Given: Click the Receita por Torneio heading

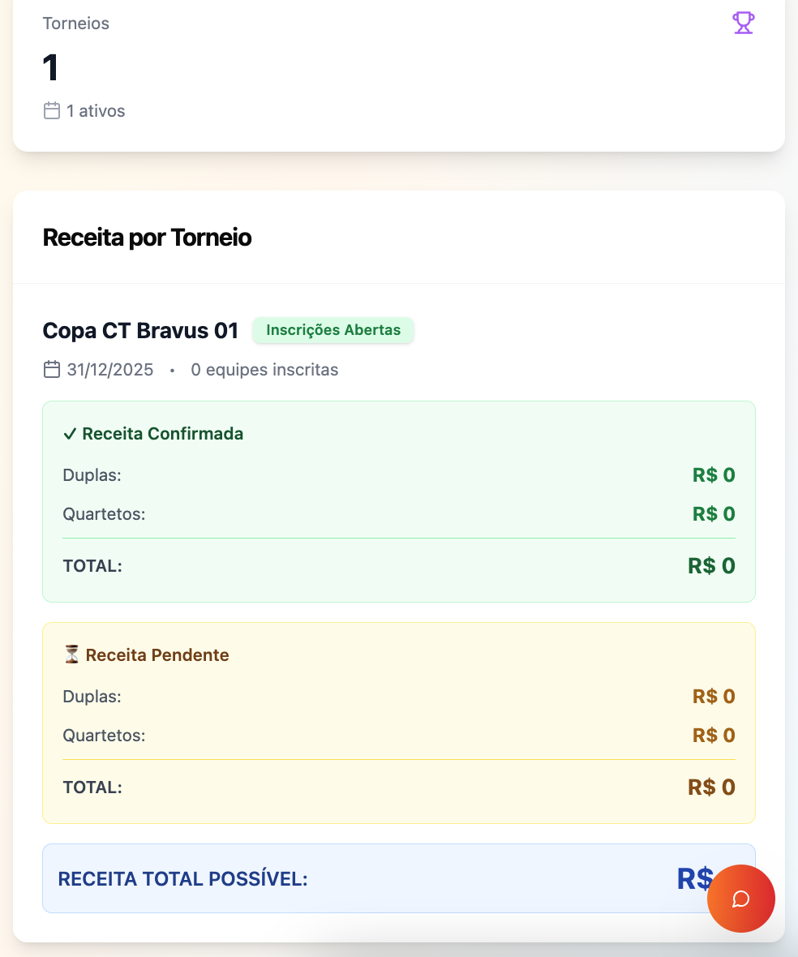Looking at the screenshot, I should pyautogui.click(x=147, y=238).
